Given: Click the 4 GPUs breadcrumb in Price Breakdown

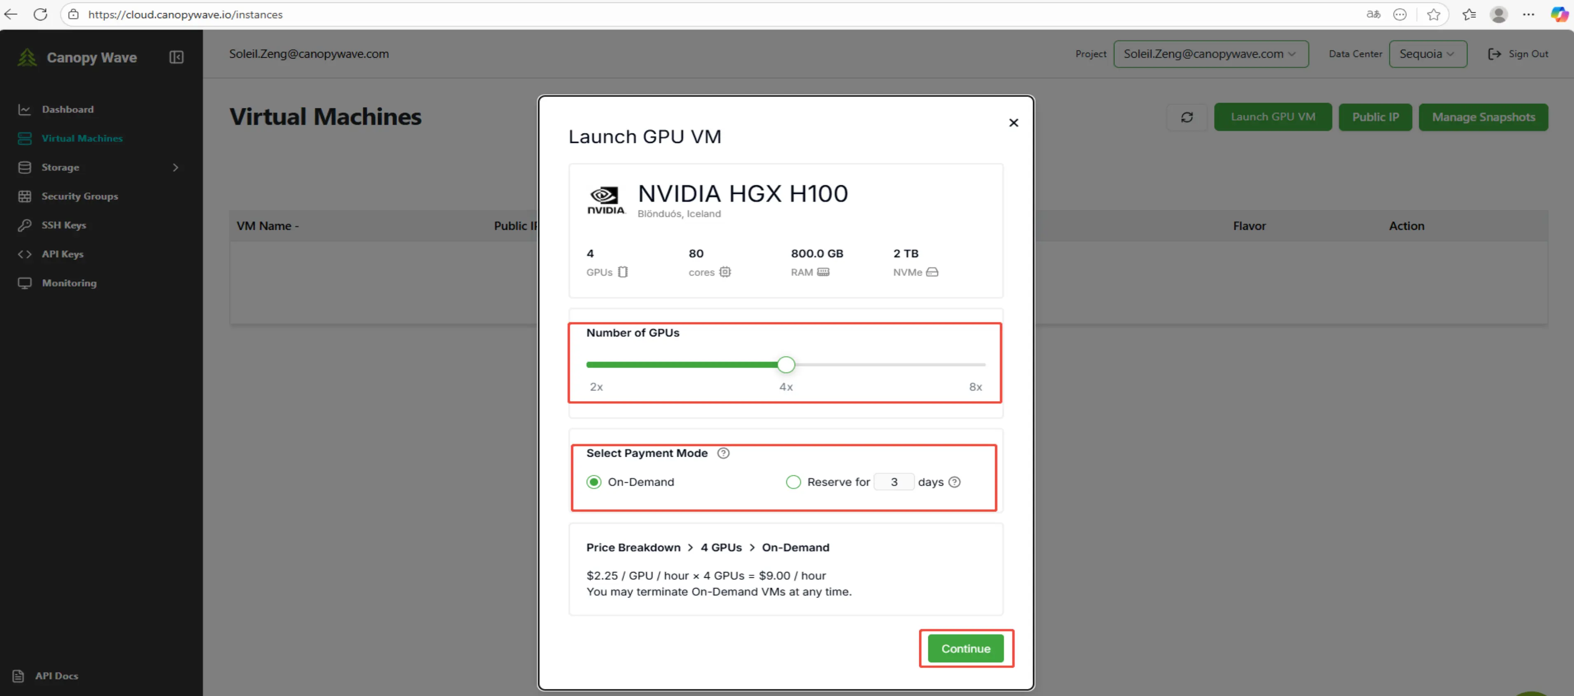Looking at the screenshot, I should click(x=720, y=547).
